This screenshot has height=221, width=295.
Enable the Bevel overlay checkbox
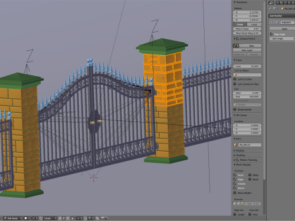(250, 179)
